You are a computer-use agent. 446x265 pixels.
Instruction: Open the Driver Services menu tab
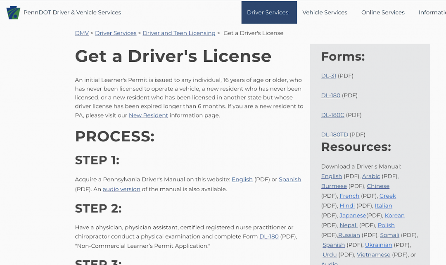point(268,12)
